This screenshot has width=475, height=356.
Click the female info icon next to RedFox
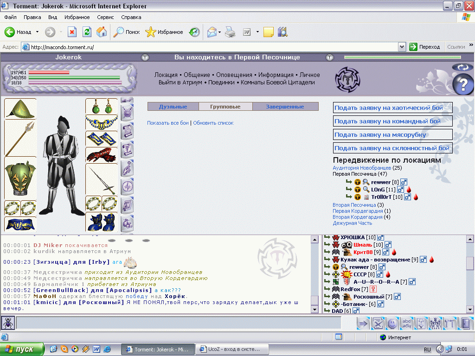point(373,289)
